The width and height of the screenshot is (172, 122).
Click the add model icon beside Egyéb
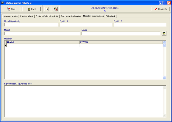(164, 33)
